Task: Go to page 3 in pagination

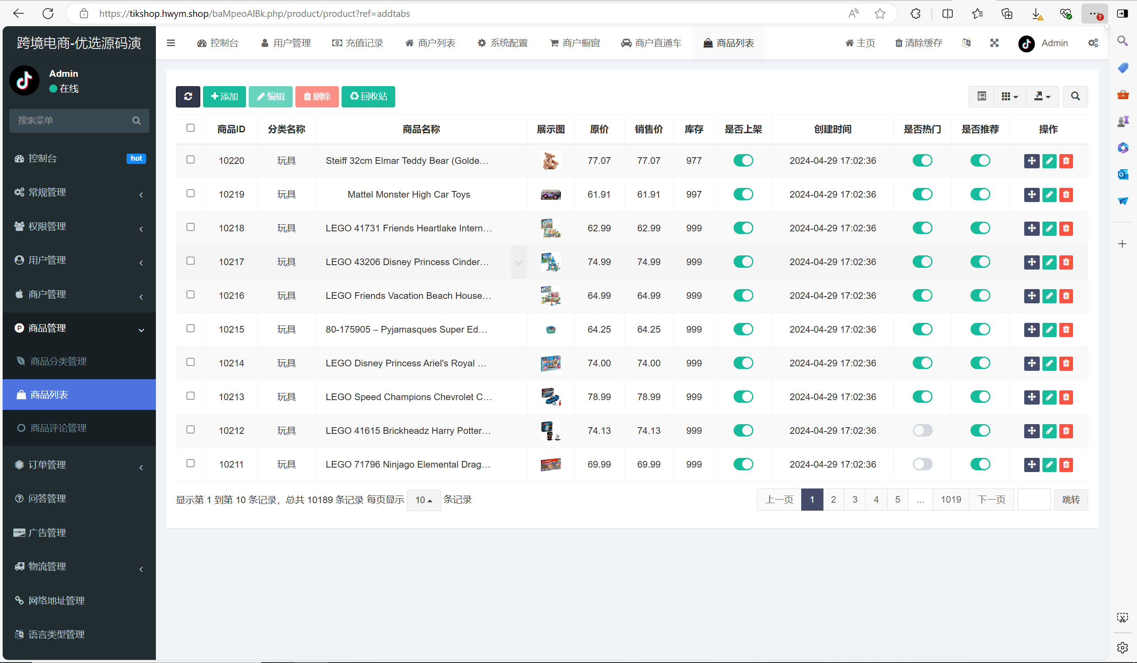Action: (855, 500)
